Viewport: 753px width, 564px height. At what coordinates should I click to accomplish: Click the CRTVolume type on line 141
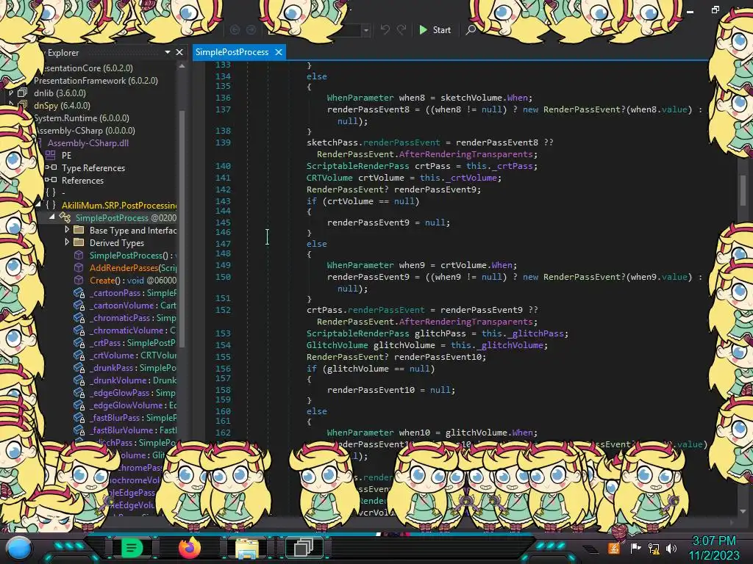pyautogui.click(x=329, y=178)
